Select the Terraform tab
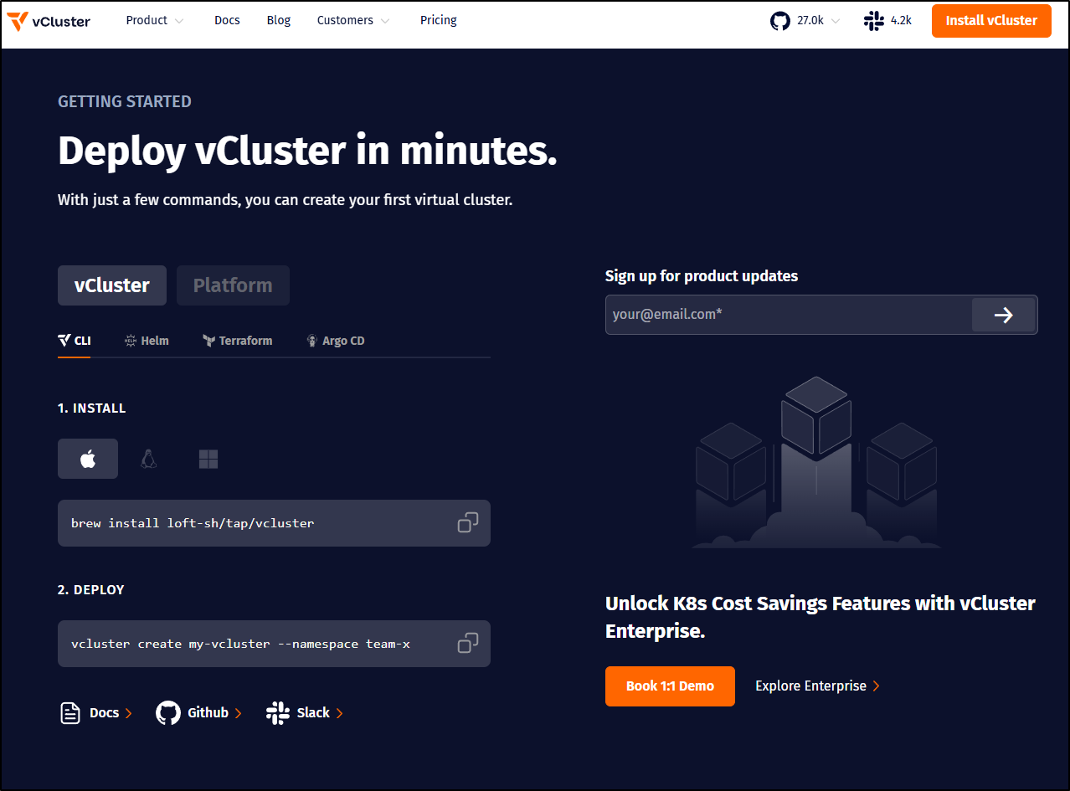This screenshot has height=791, width=1070. pyautogui.click(x=237, y=341)
